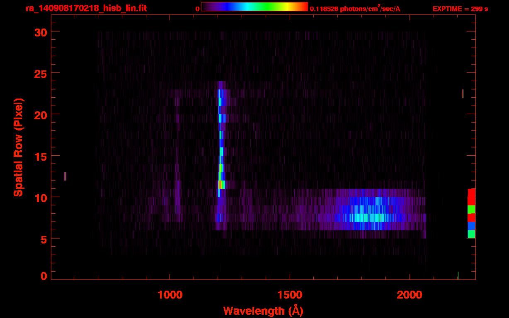Image resolution: width=509 pixels, height=318 pixels.
Task: Click the 1000 wavelength tick label
Action: pos(170,295)
